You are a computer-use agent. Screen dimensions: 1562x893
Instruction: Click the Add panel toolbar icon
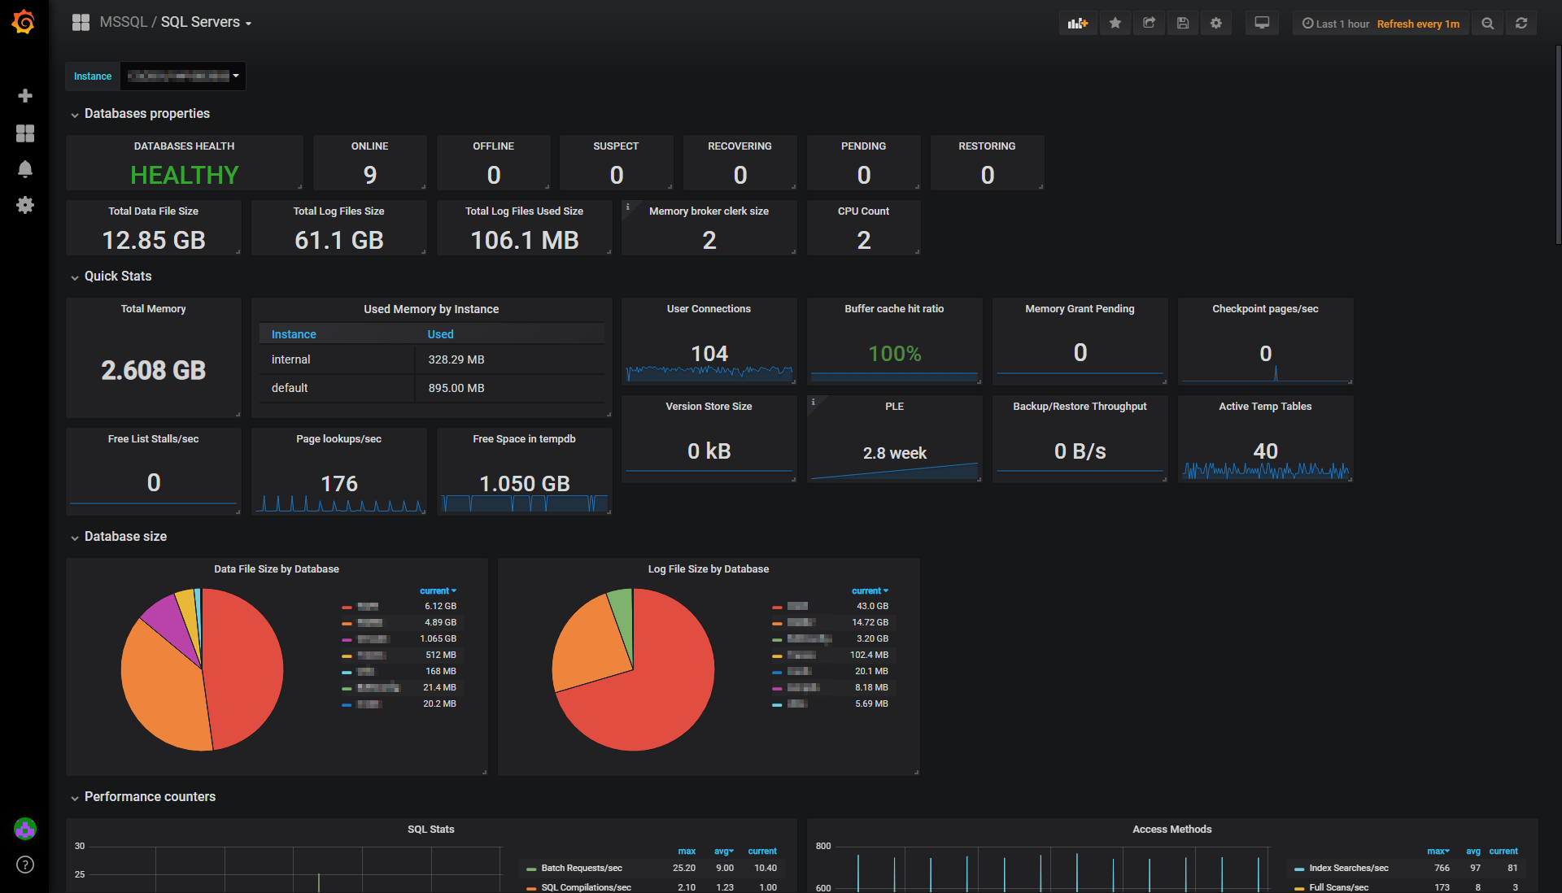1078,24
